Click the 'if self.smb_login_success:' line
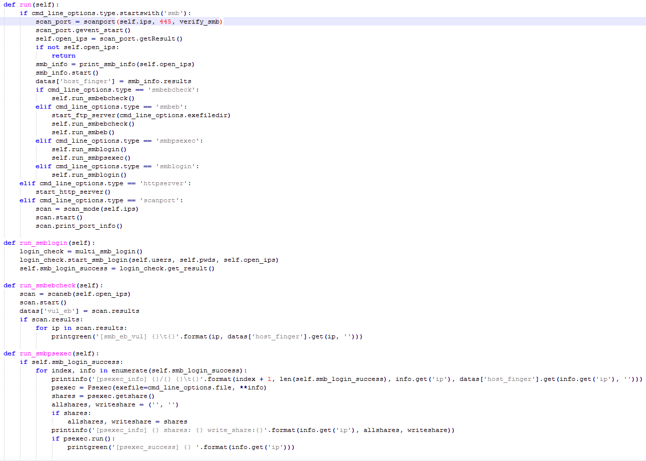 pyautogui.click(x=71, y=362)
